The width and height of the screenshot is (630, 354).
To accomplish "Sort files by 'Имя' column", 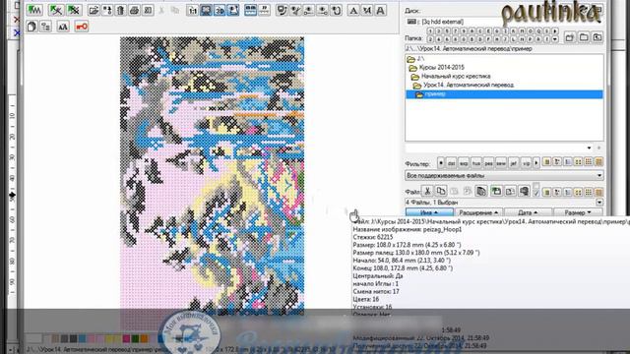I will (429, 212).
